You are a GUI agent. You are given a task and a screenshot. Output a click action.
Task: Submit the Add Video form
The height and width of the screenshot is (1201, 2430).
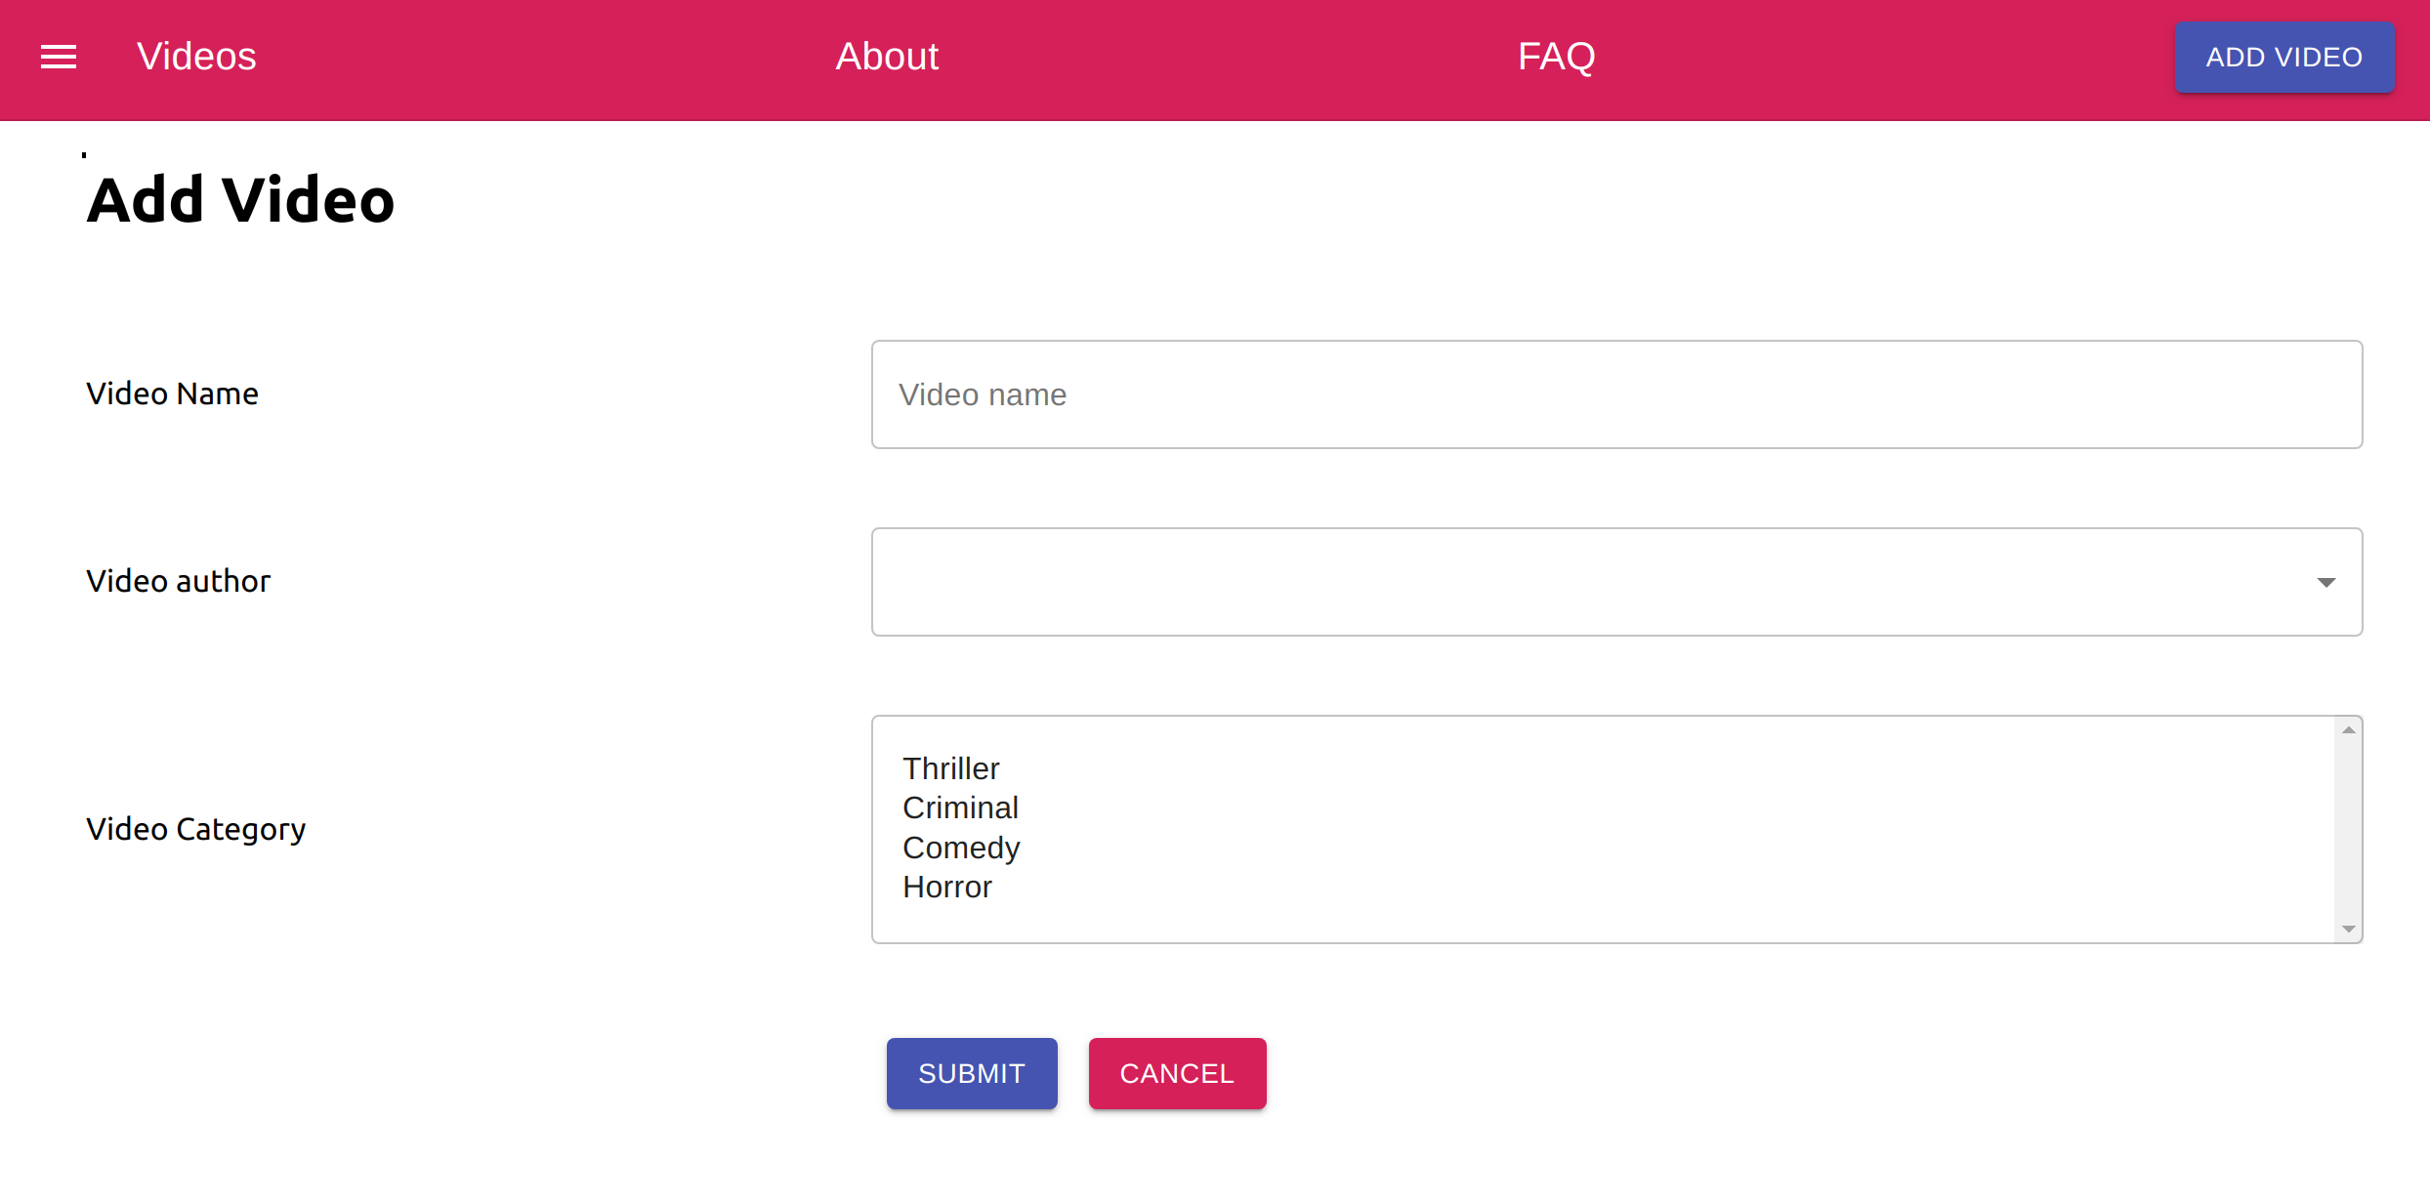[971, 1073]
